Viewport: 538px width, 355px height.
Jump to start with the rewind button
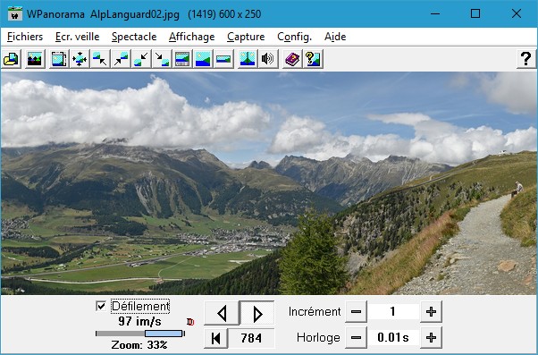coord(215,338)
